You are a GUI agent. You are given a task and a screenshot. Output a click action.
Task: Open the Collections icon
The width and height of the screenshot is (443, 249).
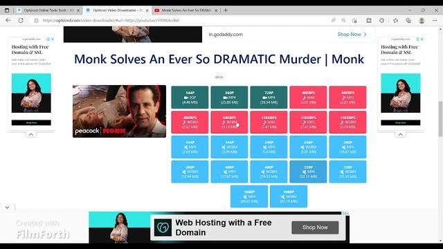[408, 20]
